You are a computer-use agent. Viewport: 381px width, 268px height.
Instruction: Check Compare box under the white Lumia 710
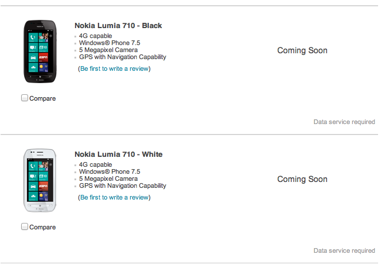tap(25, 226)
